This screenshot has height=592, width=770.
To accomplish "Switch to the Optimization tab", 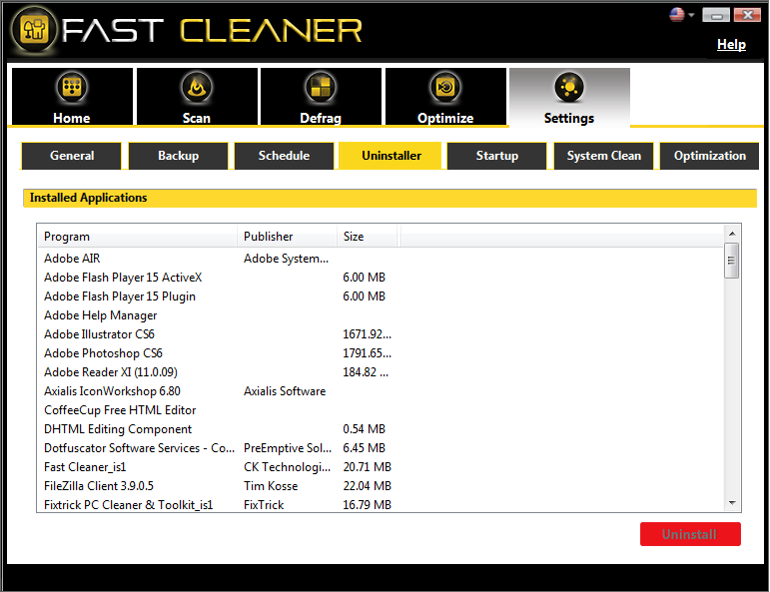I will tap(710, 156).
